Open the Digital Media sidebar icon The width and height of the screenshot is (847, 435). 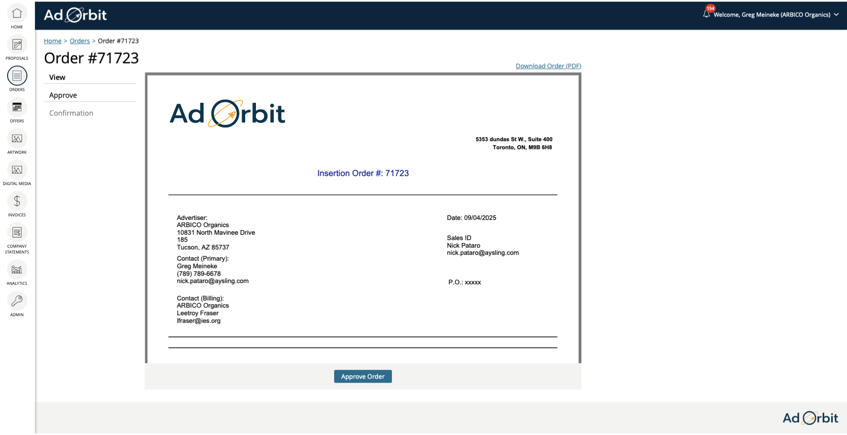17,170
